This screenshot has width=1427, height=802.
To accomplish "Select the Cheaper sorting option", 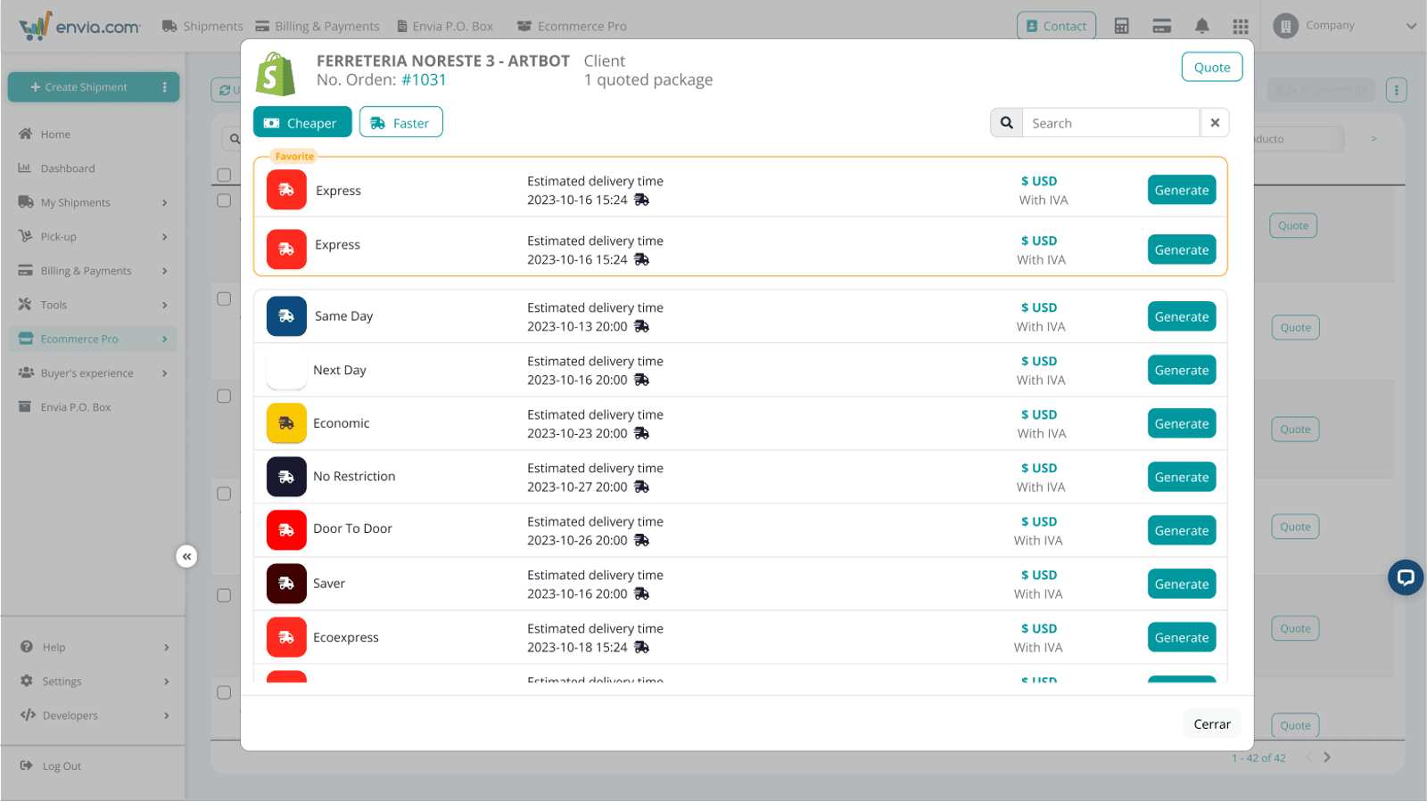I will click(x=302, y=123).
